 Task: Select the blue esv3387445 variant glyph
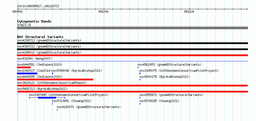47,98
